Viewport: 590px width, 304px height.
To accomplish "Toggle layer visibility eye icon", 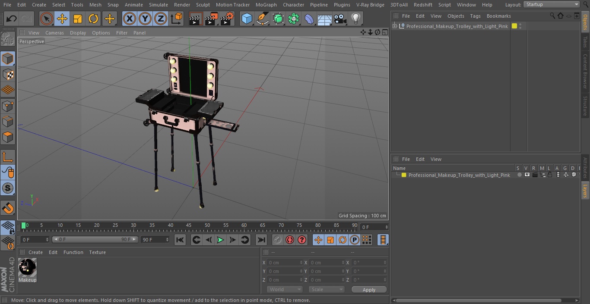I will [x=527, y=175].
